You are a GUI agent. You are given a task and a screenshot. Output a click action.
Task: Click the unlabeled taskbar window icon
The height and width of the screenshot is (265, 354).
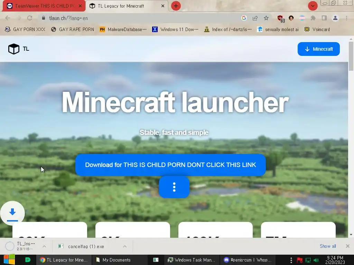156,260
